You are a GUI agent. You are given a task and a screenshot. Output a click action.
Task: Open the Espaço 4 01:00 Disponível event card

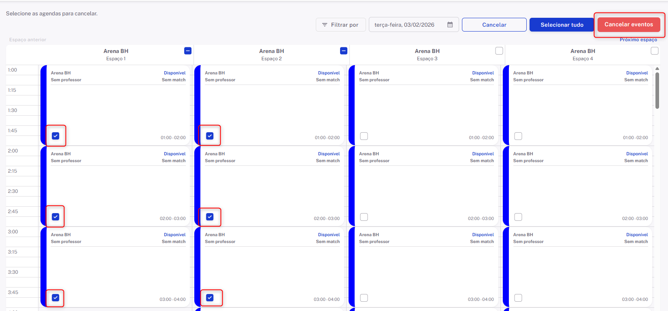[580, 105]
